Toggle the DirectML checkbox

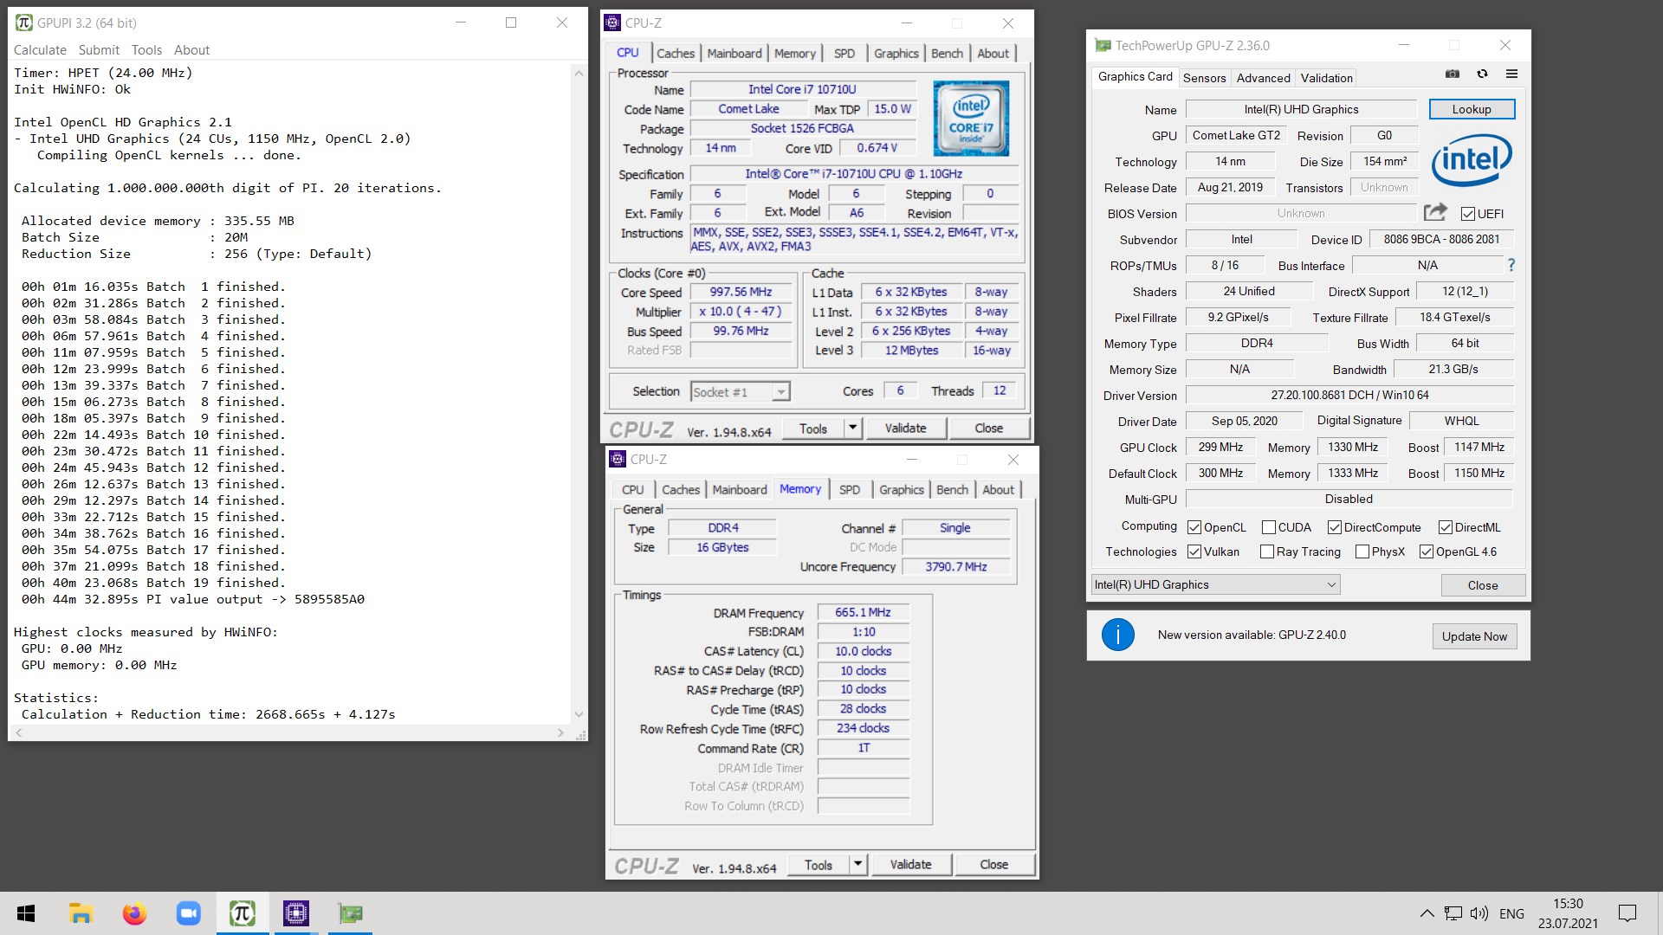click(1446, 527)
